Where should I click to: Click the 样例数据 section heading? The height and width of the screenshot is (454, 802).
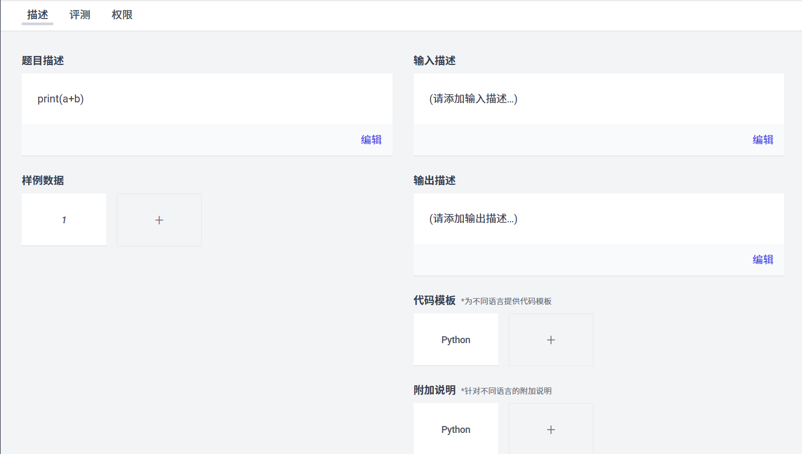click(43, 181)
